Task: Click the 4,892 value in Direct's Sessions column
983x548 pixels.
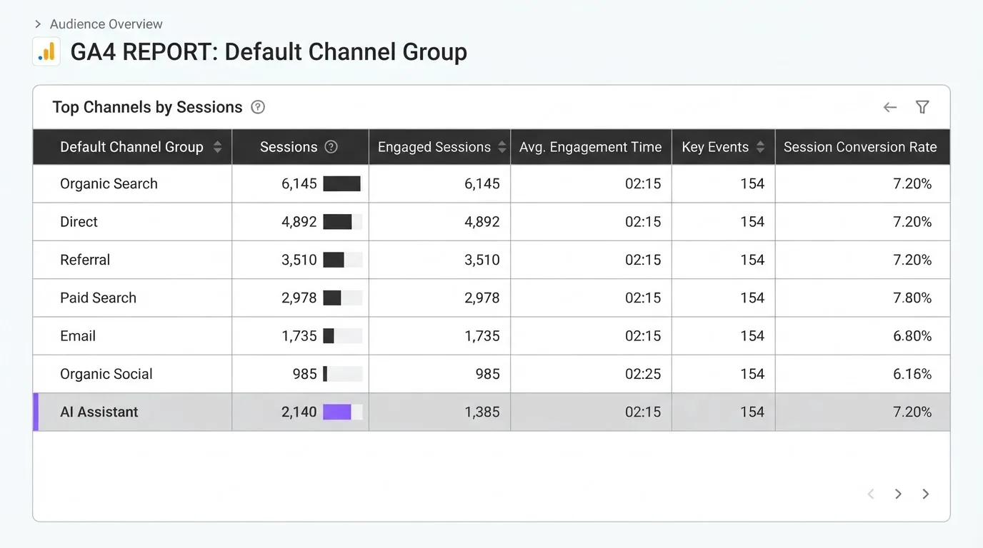Action: tap(299, 222)
